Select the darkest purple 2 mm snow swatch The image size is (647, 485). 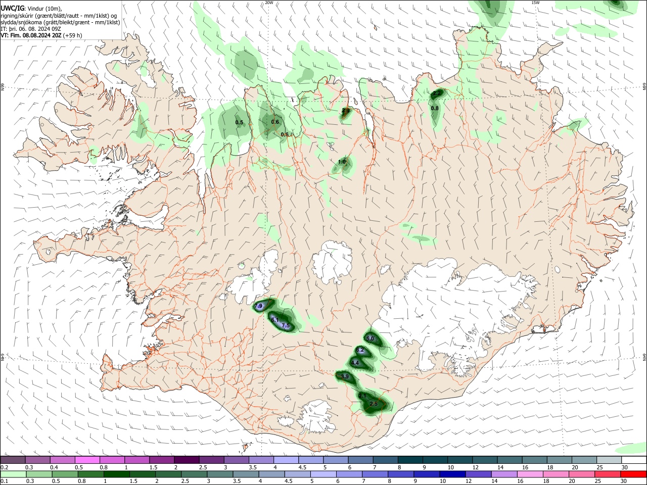pos(187,460)
